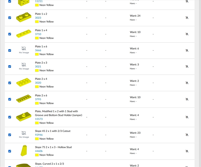Enable notifications for Plate 2 x 6
The width and height of the screenshot is (201, 167).
tap(187, 99)
